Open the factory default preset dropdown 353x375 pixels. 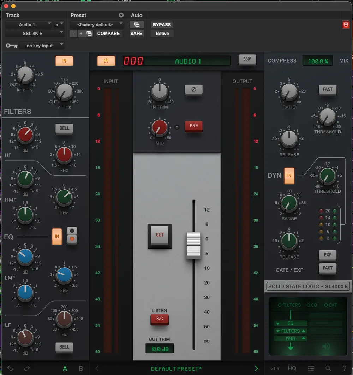(x=97, y=25)
